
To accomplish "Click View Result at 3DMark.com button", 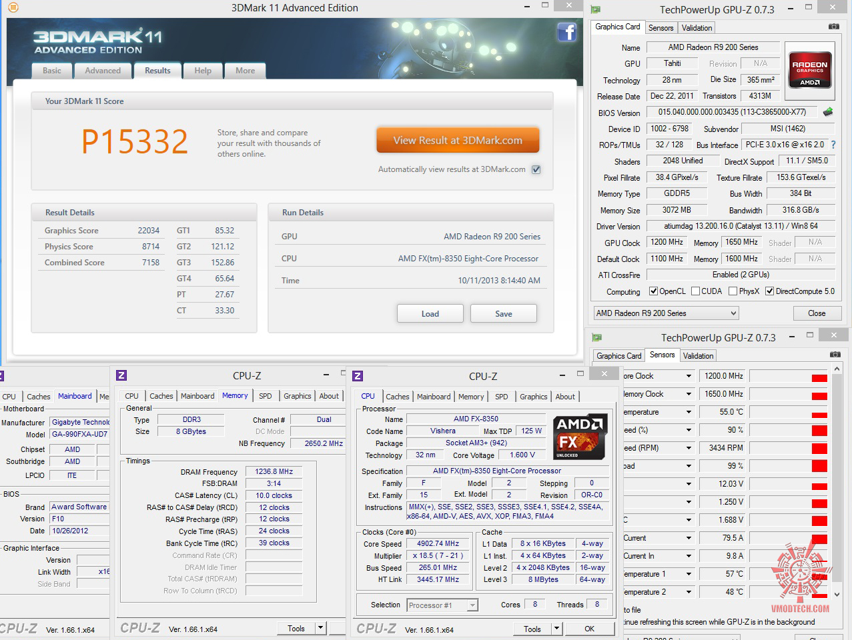I will coord(458,141).
